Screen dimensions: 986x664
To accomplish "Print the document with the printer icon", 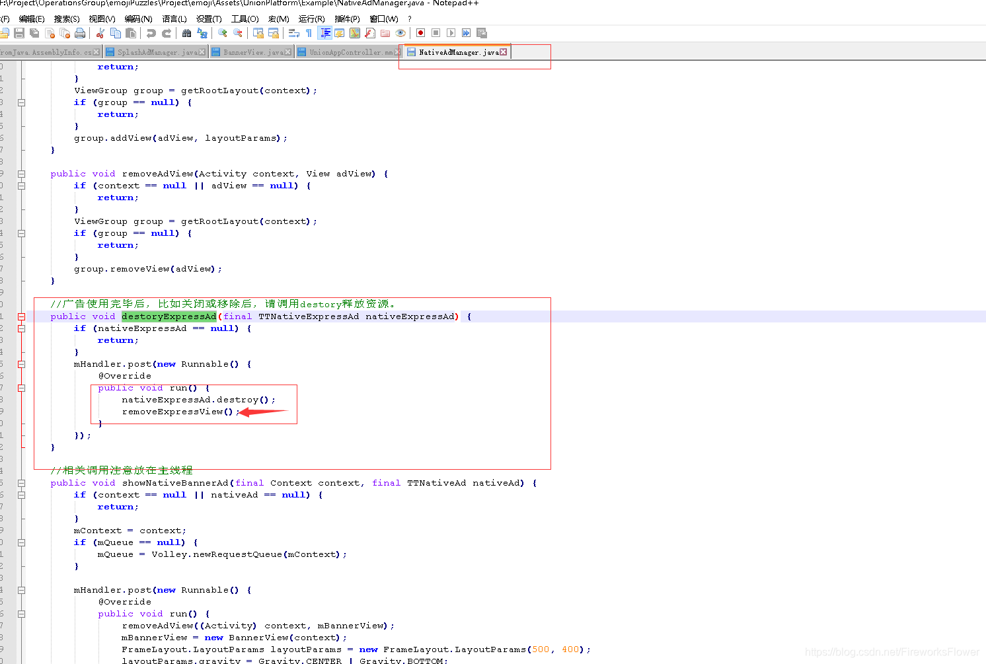I will [x=80, y=33].
